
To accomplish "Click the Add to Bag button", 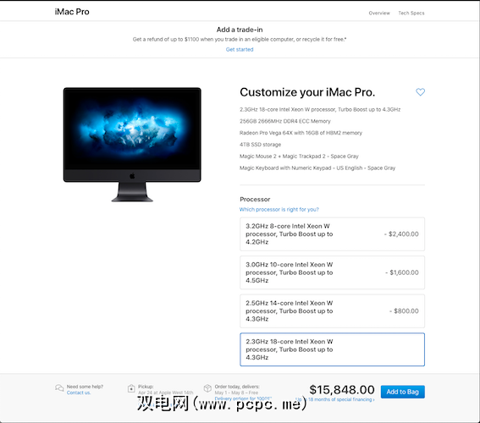I will click(x=403, y=392).
